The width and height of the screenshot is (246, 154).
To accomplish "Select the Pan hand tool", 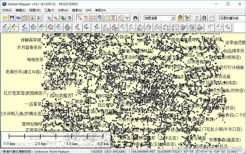I will (86, 18).
